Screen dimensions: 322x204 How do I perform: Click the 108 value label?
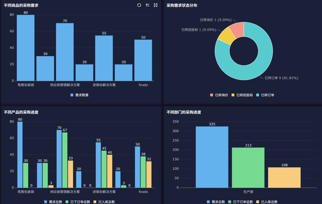tap(284, 165)
